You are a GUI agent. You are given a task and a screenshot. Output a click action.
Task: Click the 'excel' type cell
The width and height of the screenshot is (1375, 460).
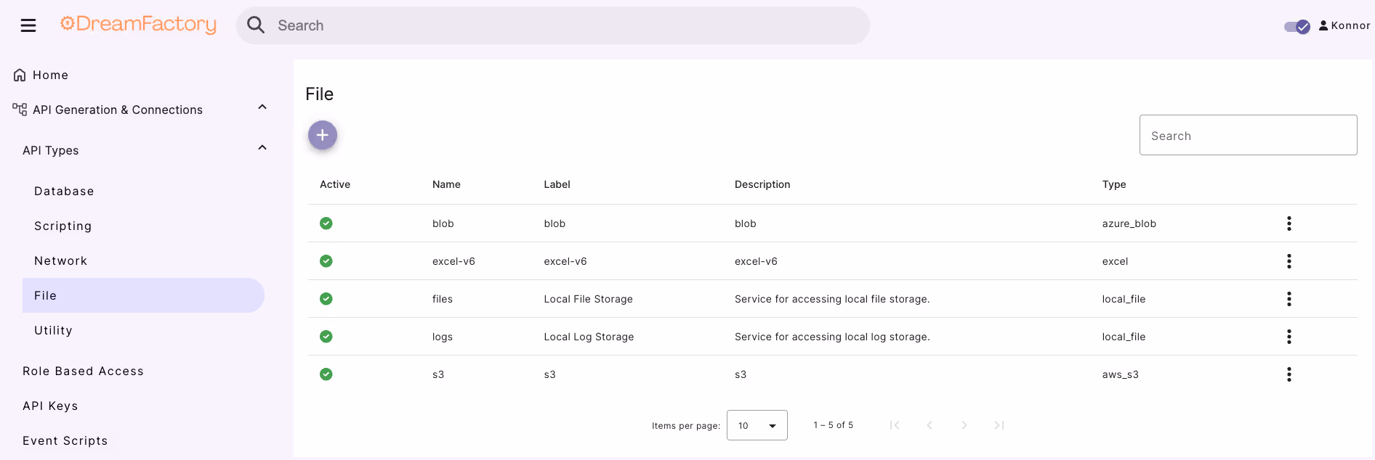coord(1115,261)
